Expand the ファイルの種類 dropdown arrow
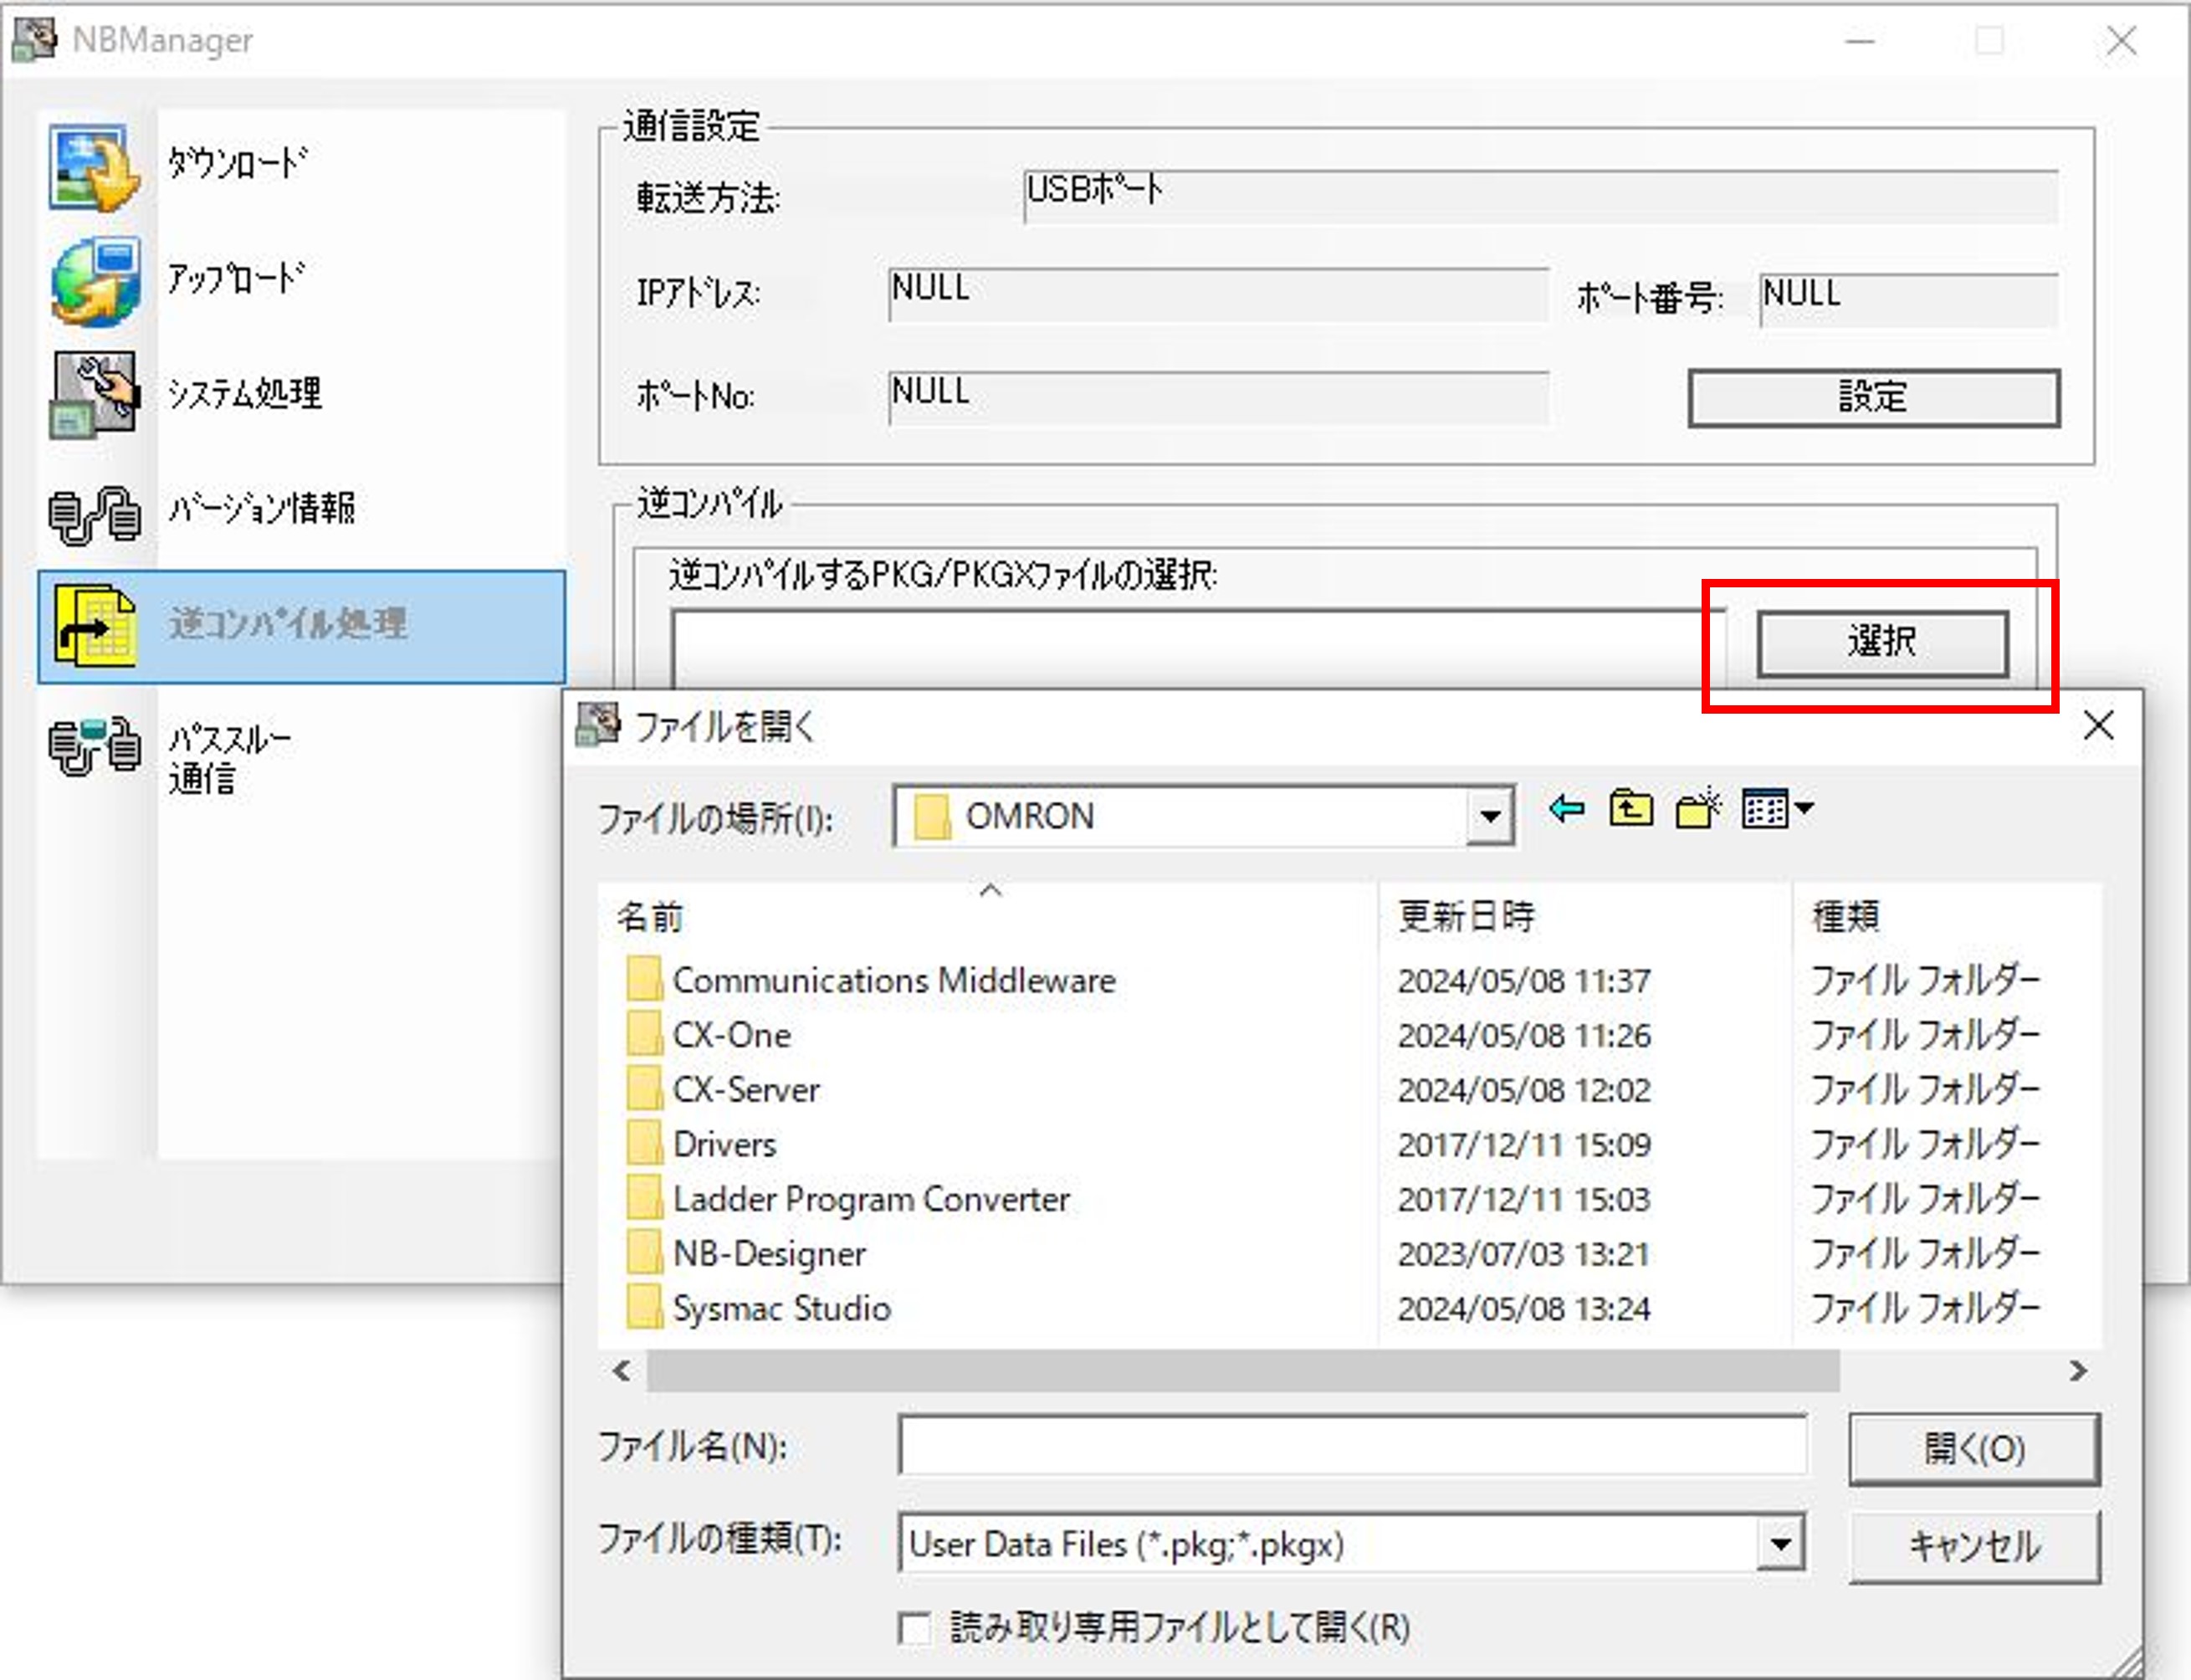Image resolution: width=2191 pixels, height=1680 pixels. (x=1780, y=1544)
